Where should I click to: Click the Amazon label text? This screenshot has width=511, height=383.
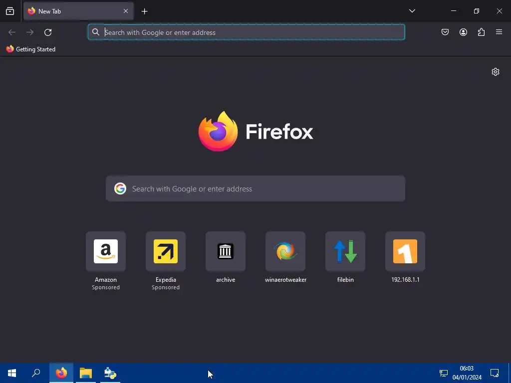coord(106,280)
